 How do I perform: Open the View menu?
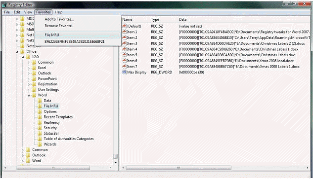[28, 12]
